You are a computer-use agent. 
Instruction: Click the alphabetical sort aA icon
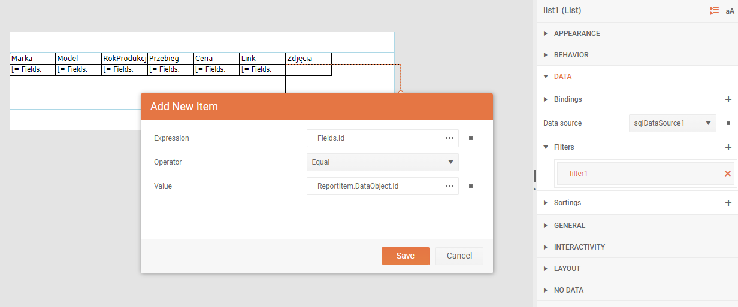pos(730,11)
